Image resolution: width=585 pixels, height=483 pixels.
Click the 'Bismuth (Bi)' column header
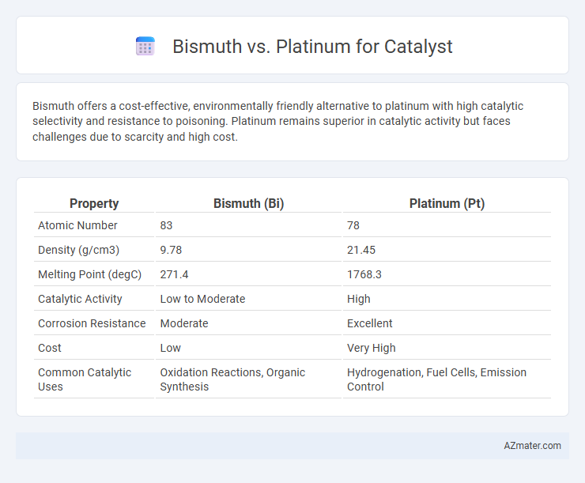pos(248,203)
